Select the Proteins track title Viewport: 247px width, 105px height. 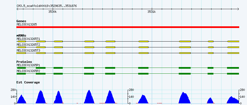24,62
